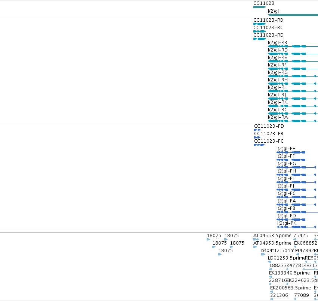Select the CG11023 gene feature

point(260,7)
